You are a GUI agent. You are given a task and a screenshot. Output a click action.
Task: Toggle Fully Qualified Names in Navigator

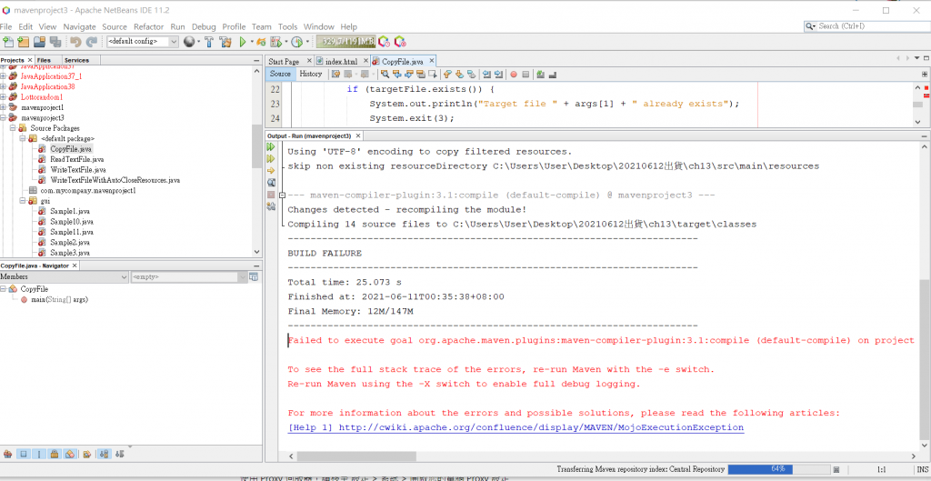tap(86, 454)
